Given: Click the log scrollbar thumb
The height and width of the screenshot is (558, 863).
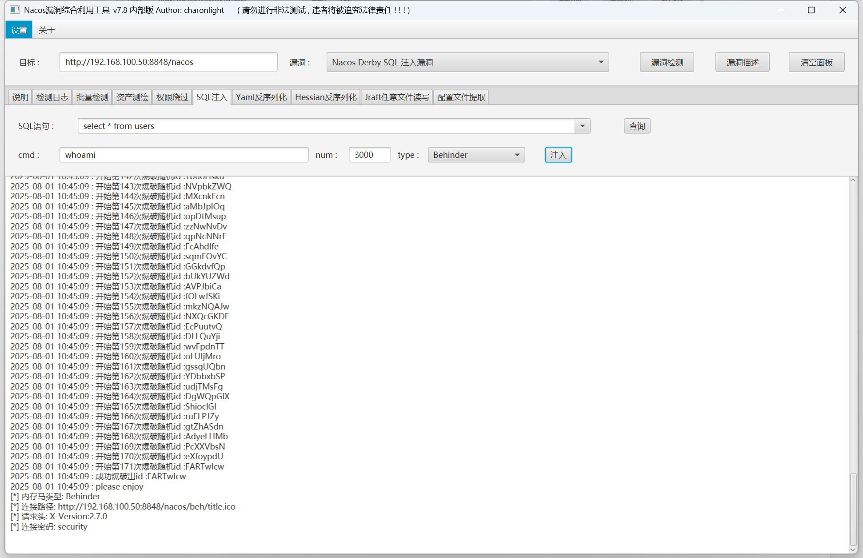Looking at the screenshot, I should tap(853, 510).
